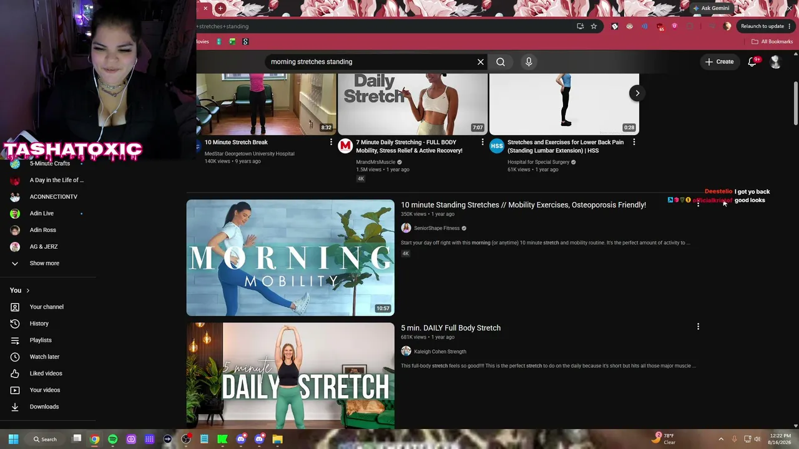Open the All Bookmarks folder
The width and height of the screenshot is (799, 449).
[772, 42]
